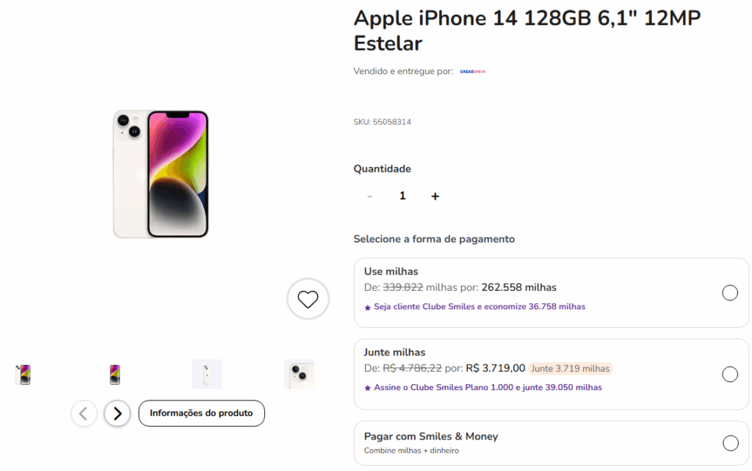Viewport: 752px width, 471px height.
Task: Click the quantity value field showing 1
Action: pos(402,196)
